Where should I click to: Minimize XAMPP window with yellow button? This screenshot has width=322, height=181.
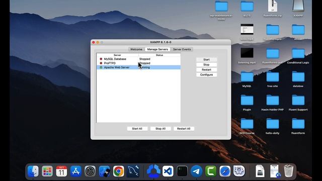point(98,42)
